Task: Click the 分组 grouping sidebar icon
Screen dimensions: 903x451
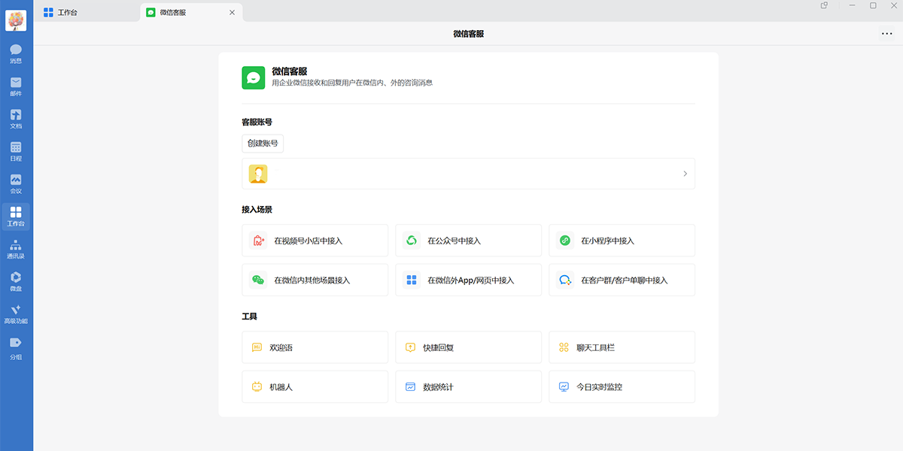Action: pos(16,347)
